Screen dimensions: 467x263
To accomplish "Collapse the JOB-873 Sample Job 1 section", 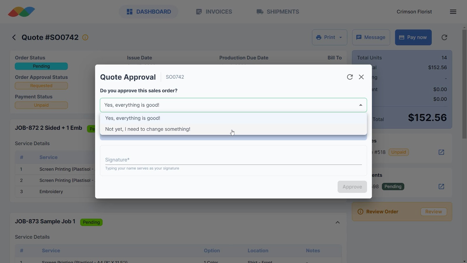I will pyautogui.click(x=337, y=222).
